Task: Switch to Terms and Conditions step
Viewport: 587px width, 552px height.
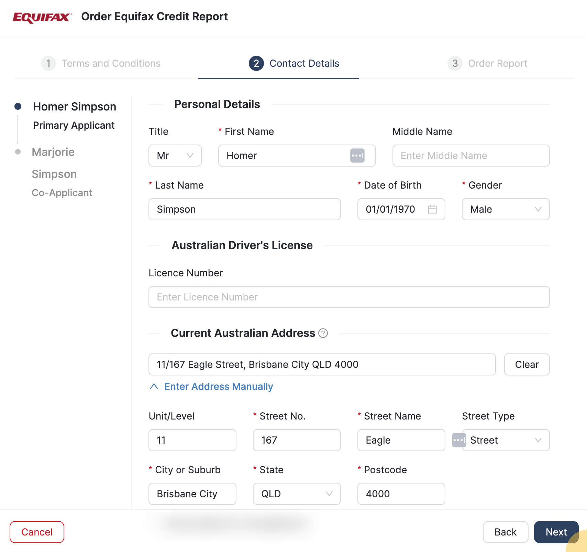Action: point(111,63)
